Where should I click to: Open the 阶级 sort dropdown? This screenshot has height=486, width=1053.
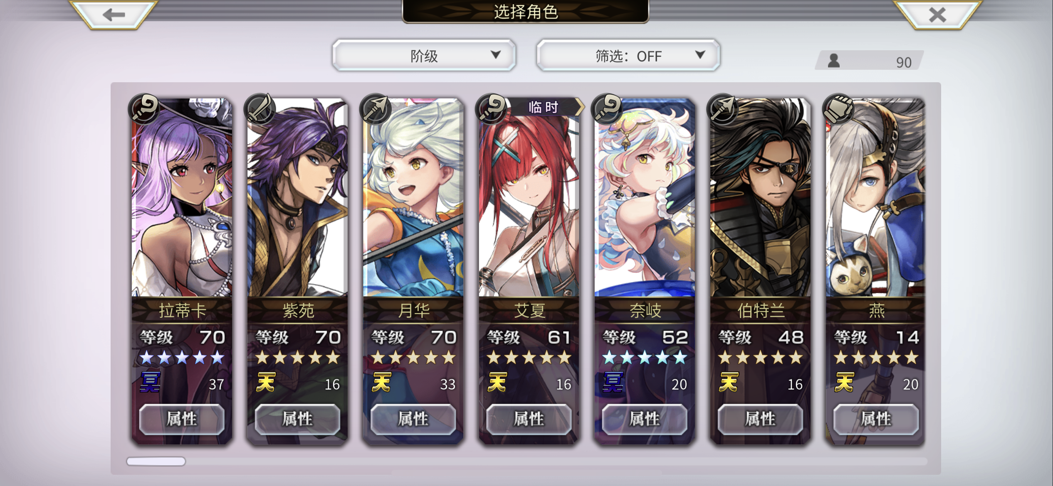(424, 55)
